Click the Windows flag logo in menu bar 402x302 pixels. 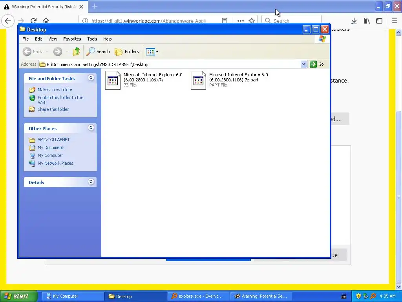tap(322, 39)
